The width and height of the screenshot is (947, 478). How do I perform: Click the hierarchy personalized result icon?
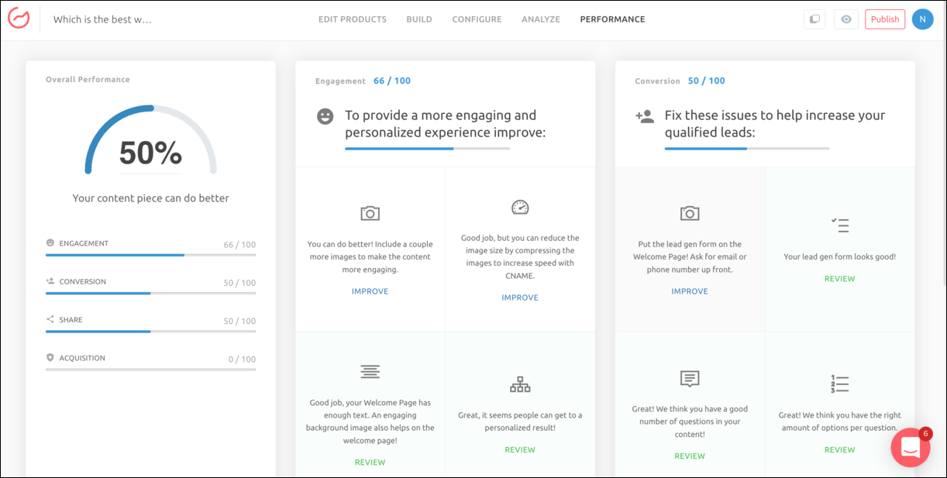pos(520,383)
